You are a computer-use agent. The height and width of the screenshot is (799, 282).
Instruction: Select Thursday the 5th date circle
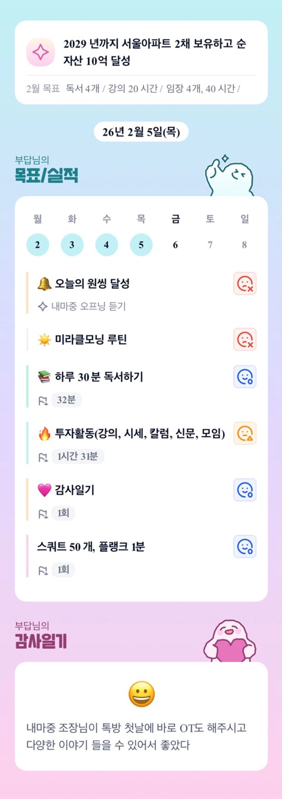point(141,245)
